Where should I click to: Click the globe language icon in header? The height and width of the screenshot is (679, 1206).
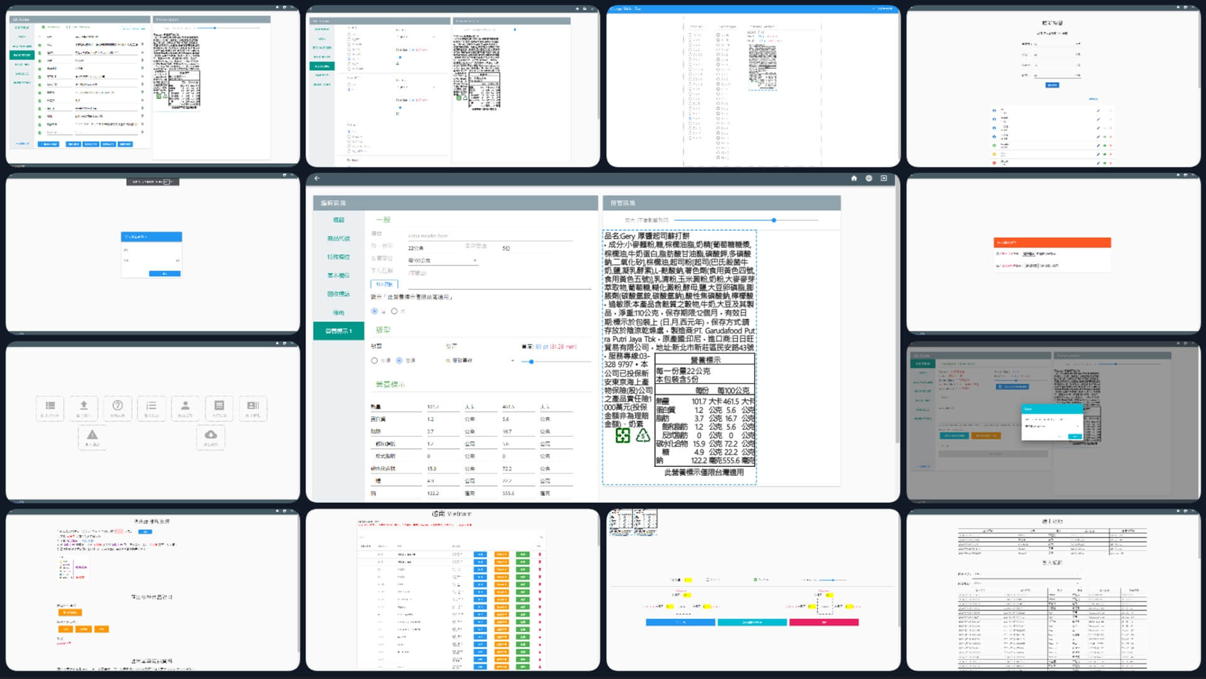click(869, 178)
